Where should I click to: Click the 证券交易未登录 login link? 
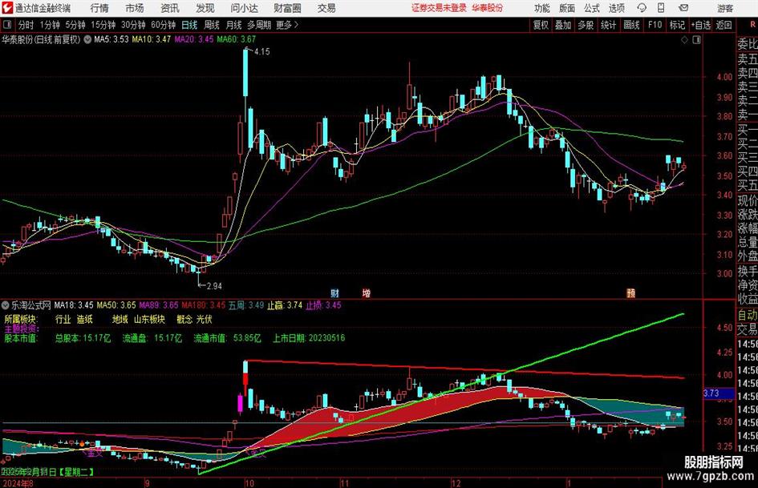click(x=439, y=8)
